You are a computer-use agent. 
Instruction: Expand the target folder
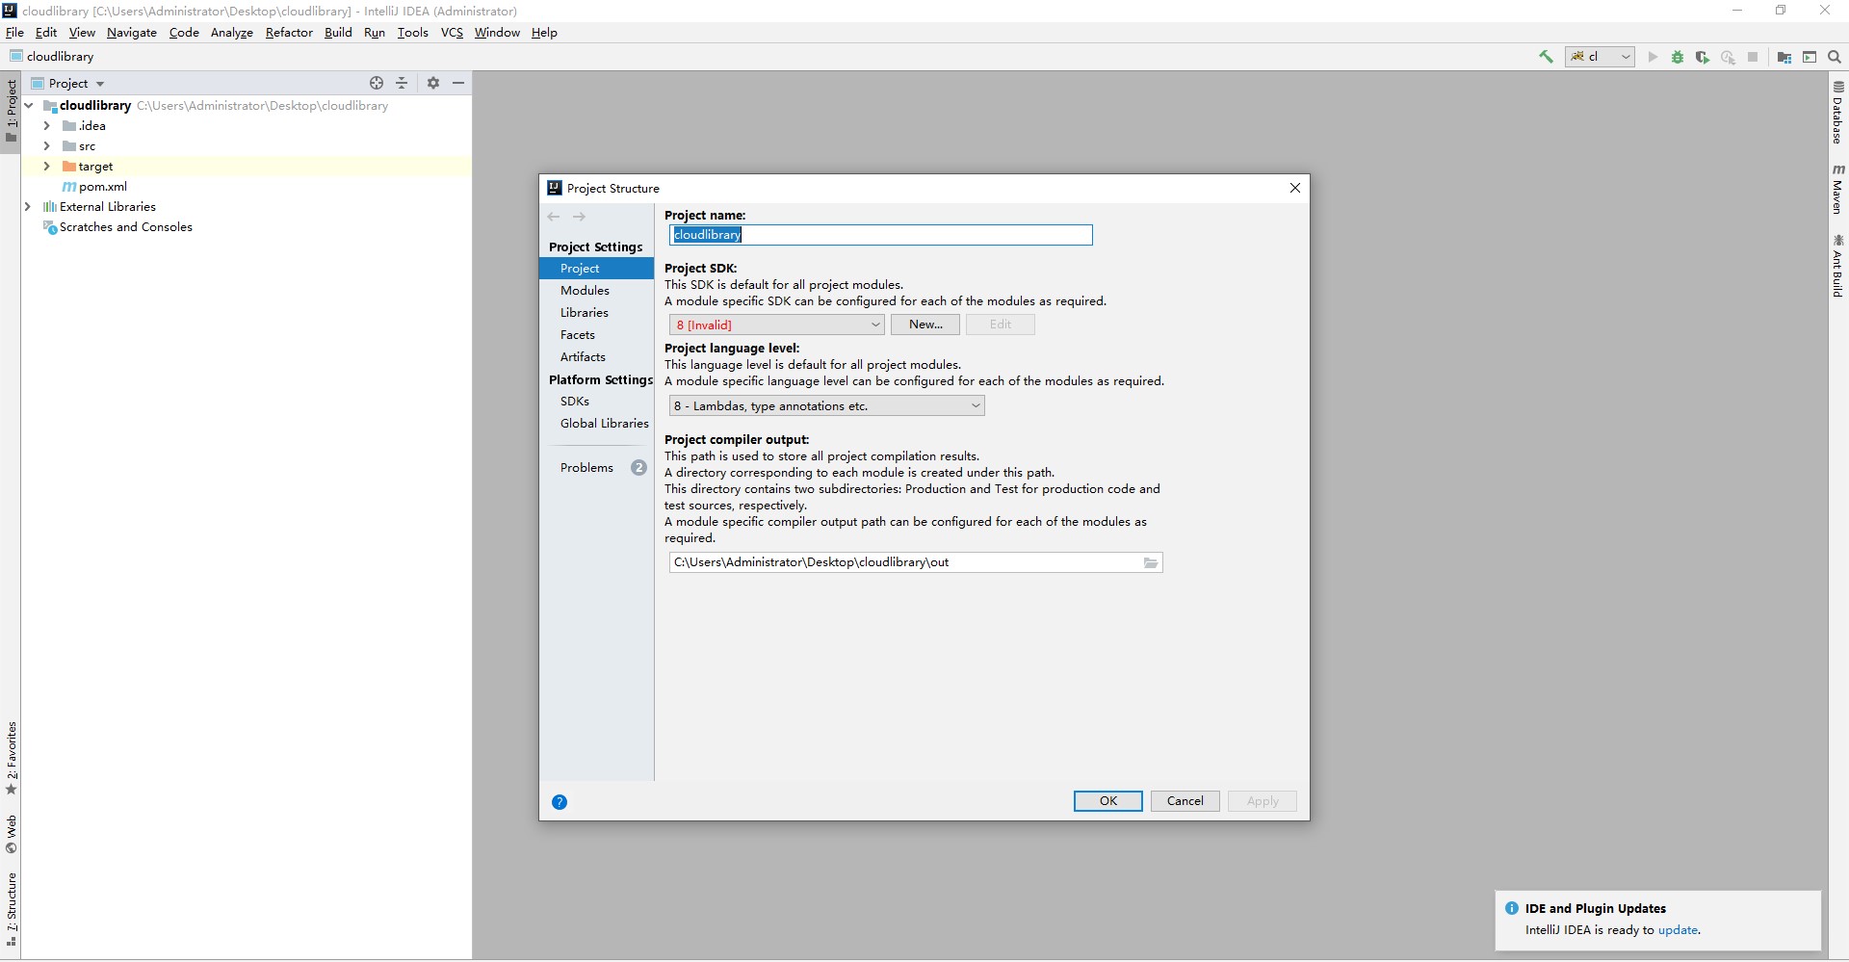46,166
